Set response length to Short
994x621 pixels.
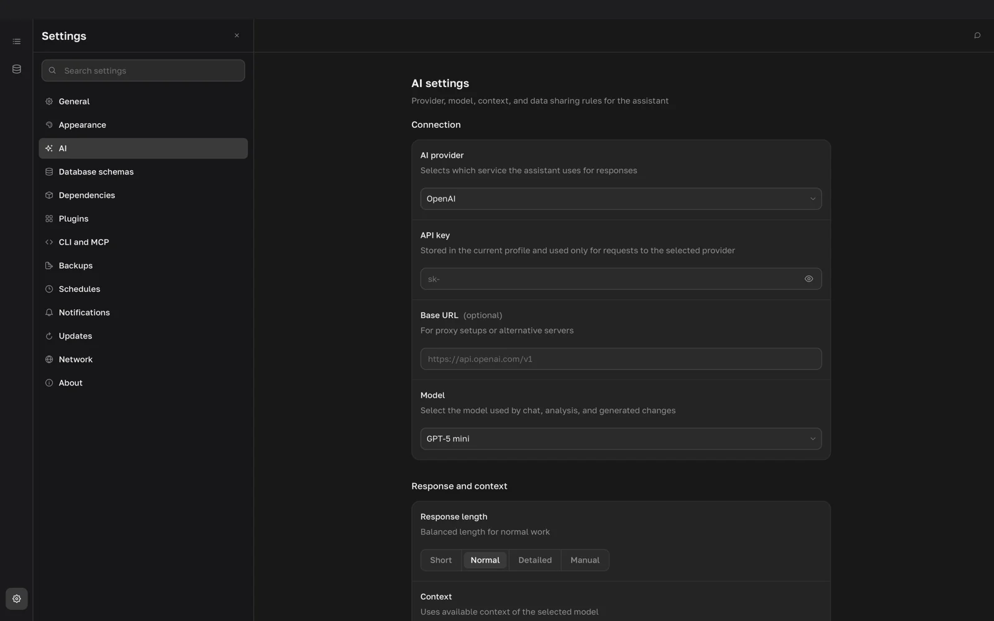[441, 560]
